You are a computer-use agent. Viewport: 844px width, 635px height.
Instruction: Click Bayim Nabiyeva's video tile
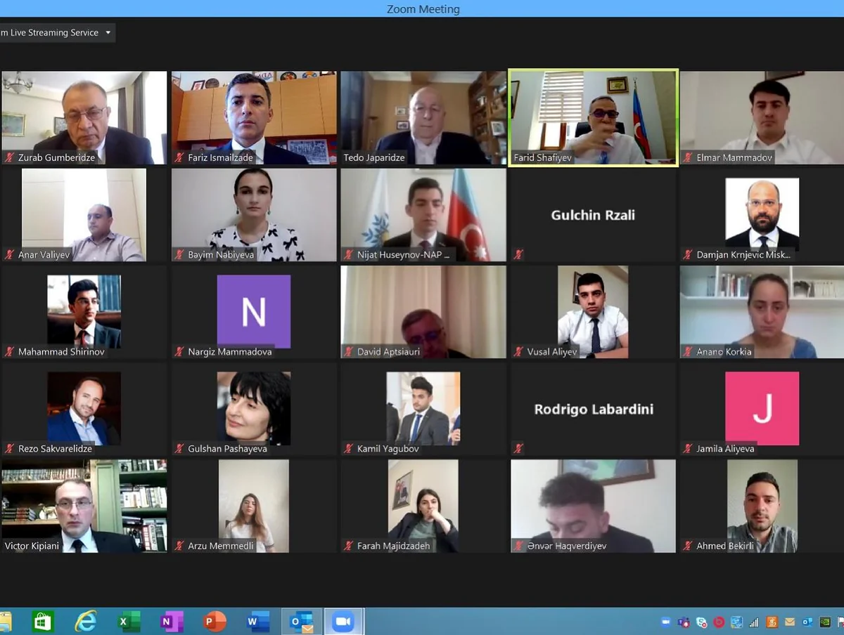pyautogui.click(x=254, y=214)
